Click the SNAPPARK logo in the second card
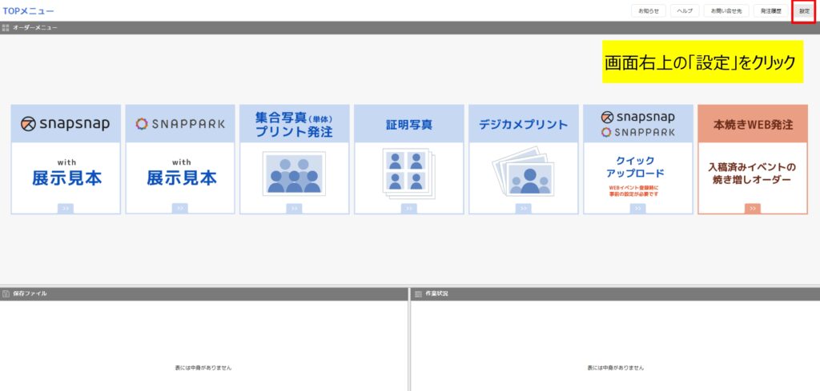Viewport: 820px width, 391px height. click(x=180, y=124)
